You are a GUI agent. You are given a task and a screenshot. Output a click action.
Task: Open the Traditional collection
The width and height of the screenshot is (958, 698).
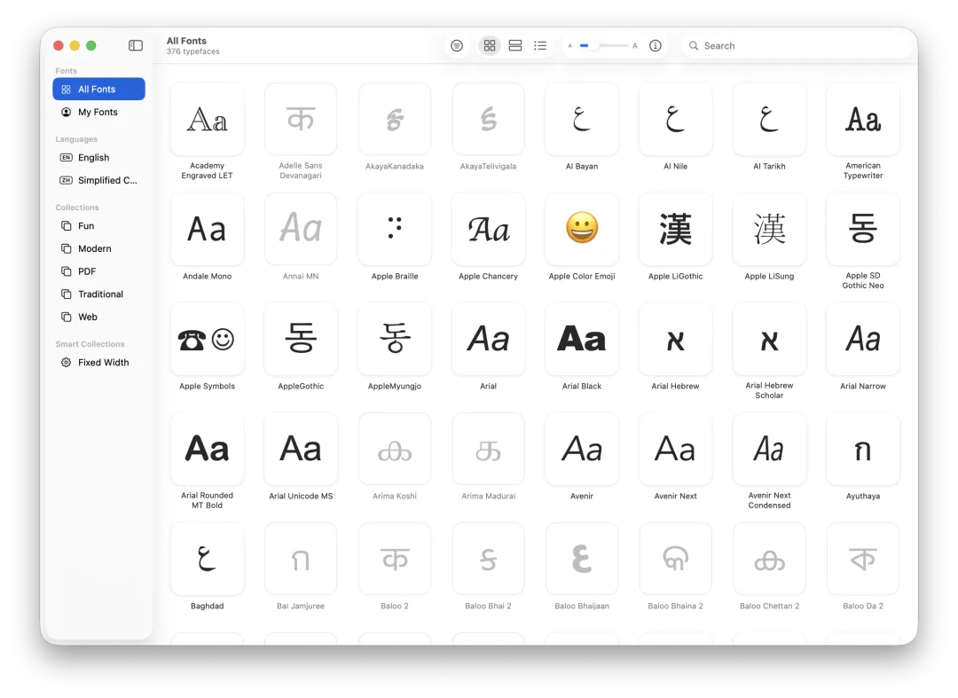pyautogui.click(x=99, y=294)
